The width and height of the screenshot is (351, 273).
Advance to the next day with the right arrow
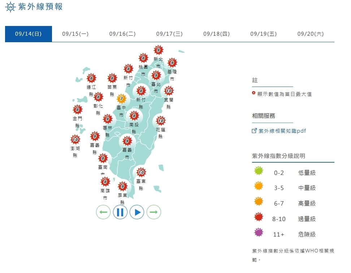pos(153,212)
